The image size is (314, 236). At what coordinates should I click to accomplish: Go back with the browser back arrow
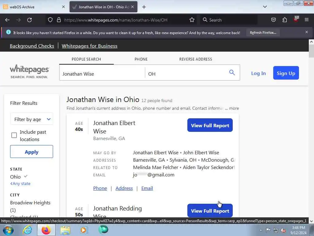pos(7,20)
